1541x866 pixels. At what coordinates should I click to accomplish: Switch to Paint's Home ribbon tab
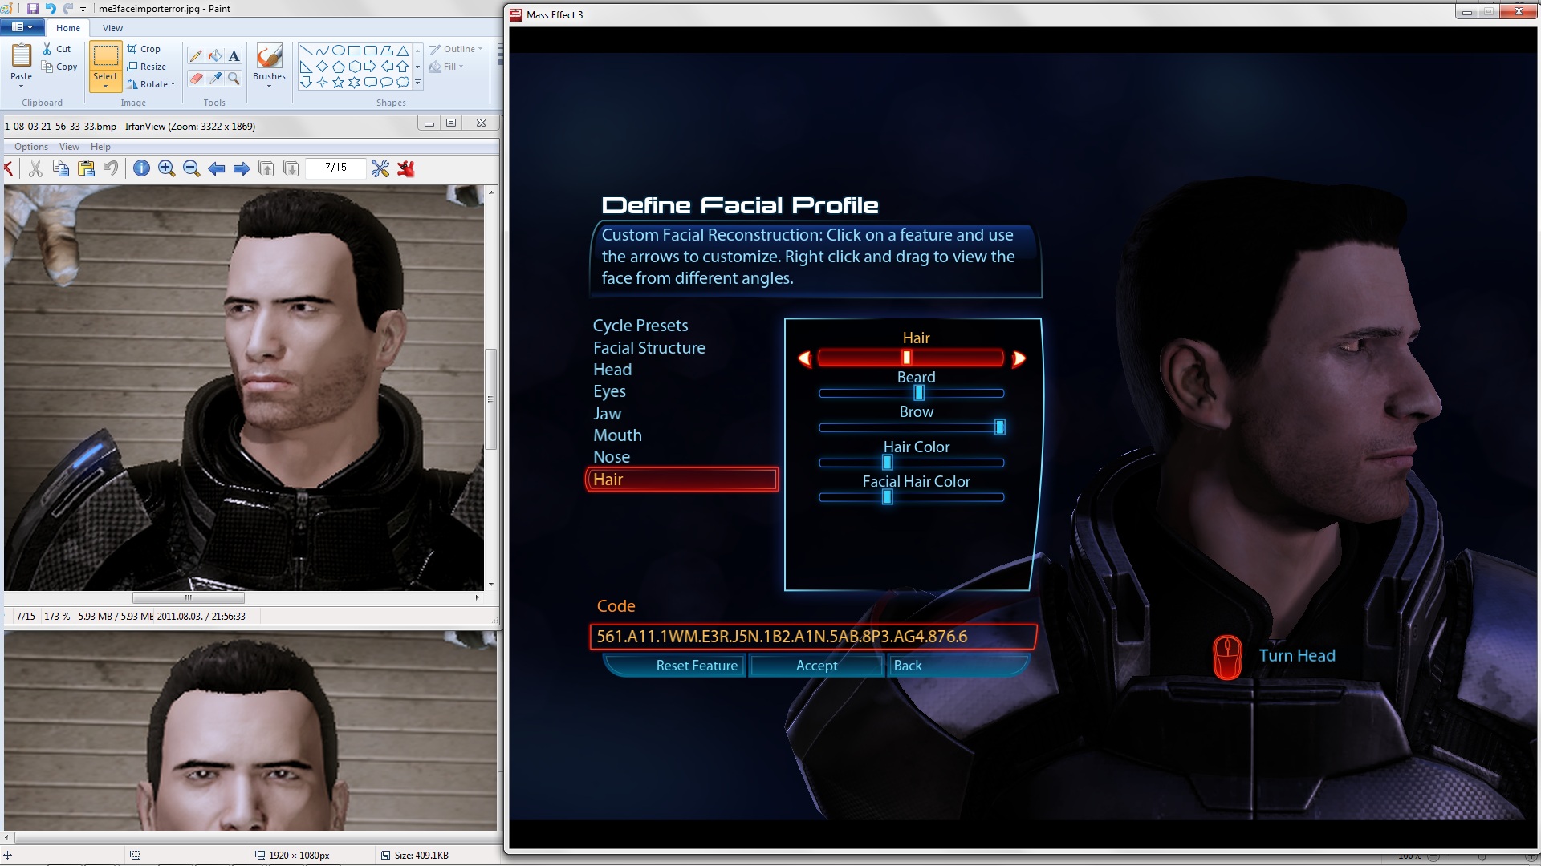[68, 28]
